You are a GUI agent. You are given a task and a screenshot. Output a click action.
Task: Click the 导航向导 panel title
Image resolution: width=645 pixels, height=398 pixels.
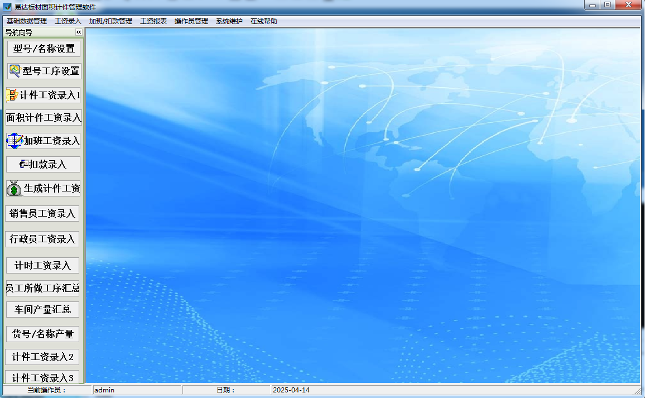(19, 32)
